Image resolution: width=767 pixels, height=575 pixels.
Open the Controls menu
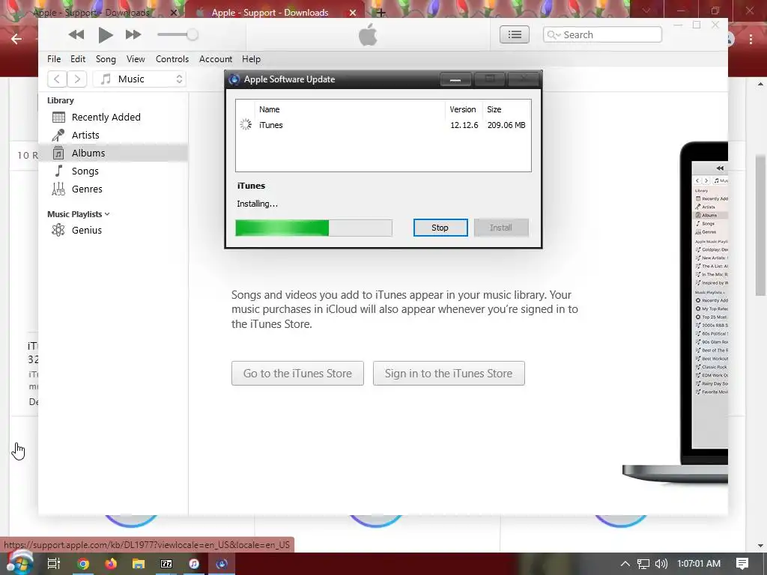click(x=172, y=59)
